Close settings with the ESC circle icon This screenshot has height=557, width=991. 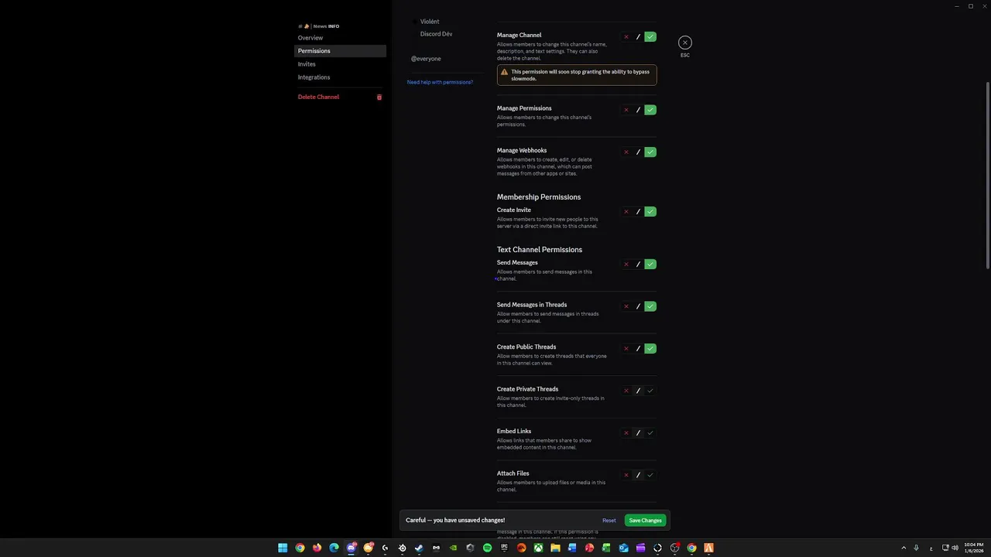(685, 43)
